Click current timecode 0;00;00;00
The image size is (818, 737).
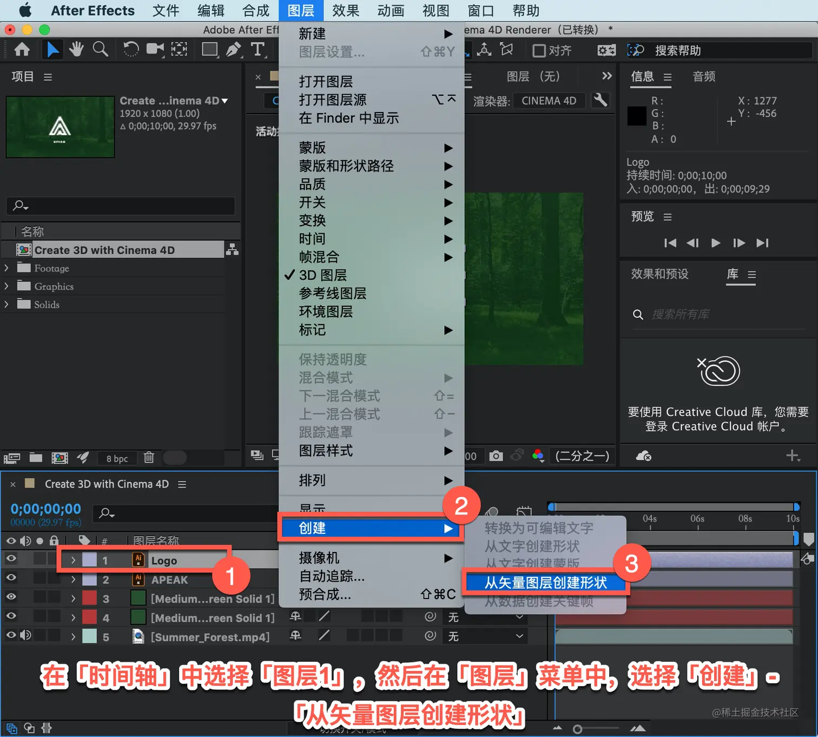(x=46, y=509)
